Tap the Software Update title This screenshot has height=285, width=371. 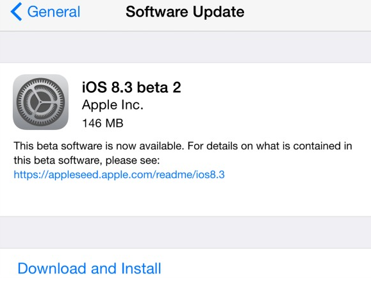(x=185, y=12)
